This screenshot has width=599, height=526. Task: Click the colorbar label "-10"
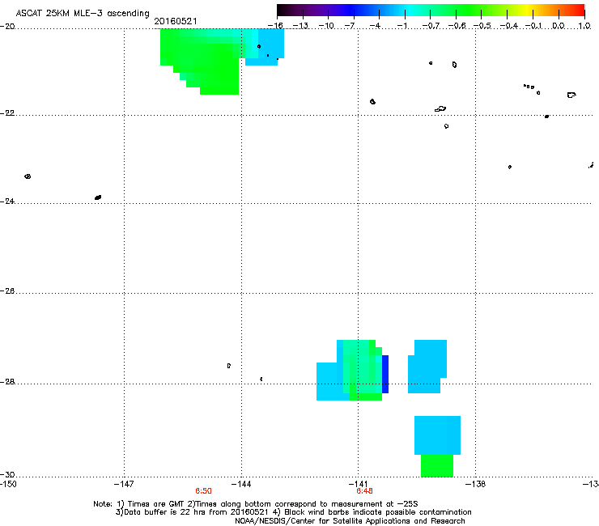(326, 26)
